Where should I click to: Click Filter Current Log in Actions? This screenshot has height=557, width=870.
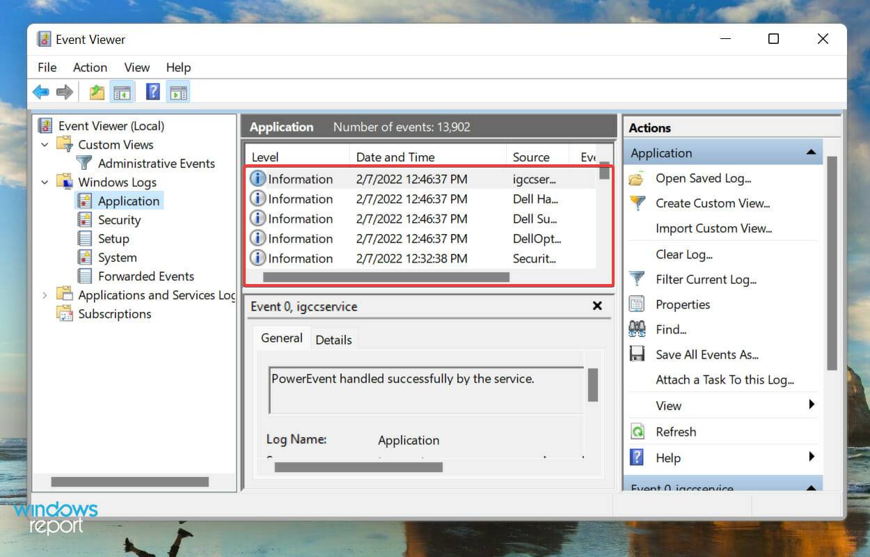(705, 279)
